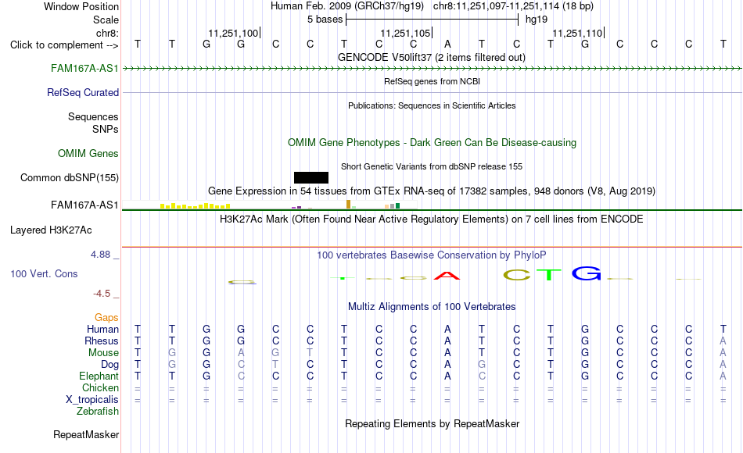Viewport: 743px width, 453px height.
Task: Click the Sequences track label
Action: tap(93, 116)
